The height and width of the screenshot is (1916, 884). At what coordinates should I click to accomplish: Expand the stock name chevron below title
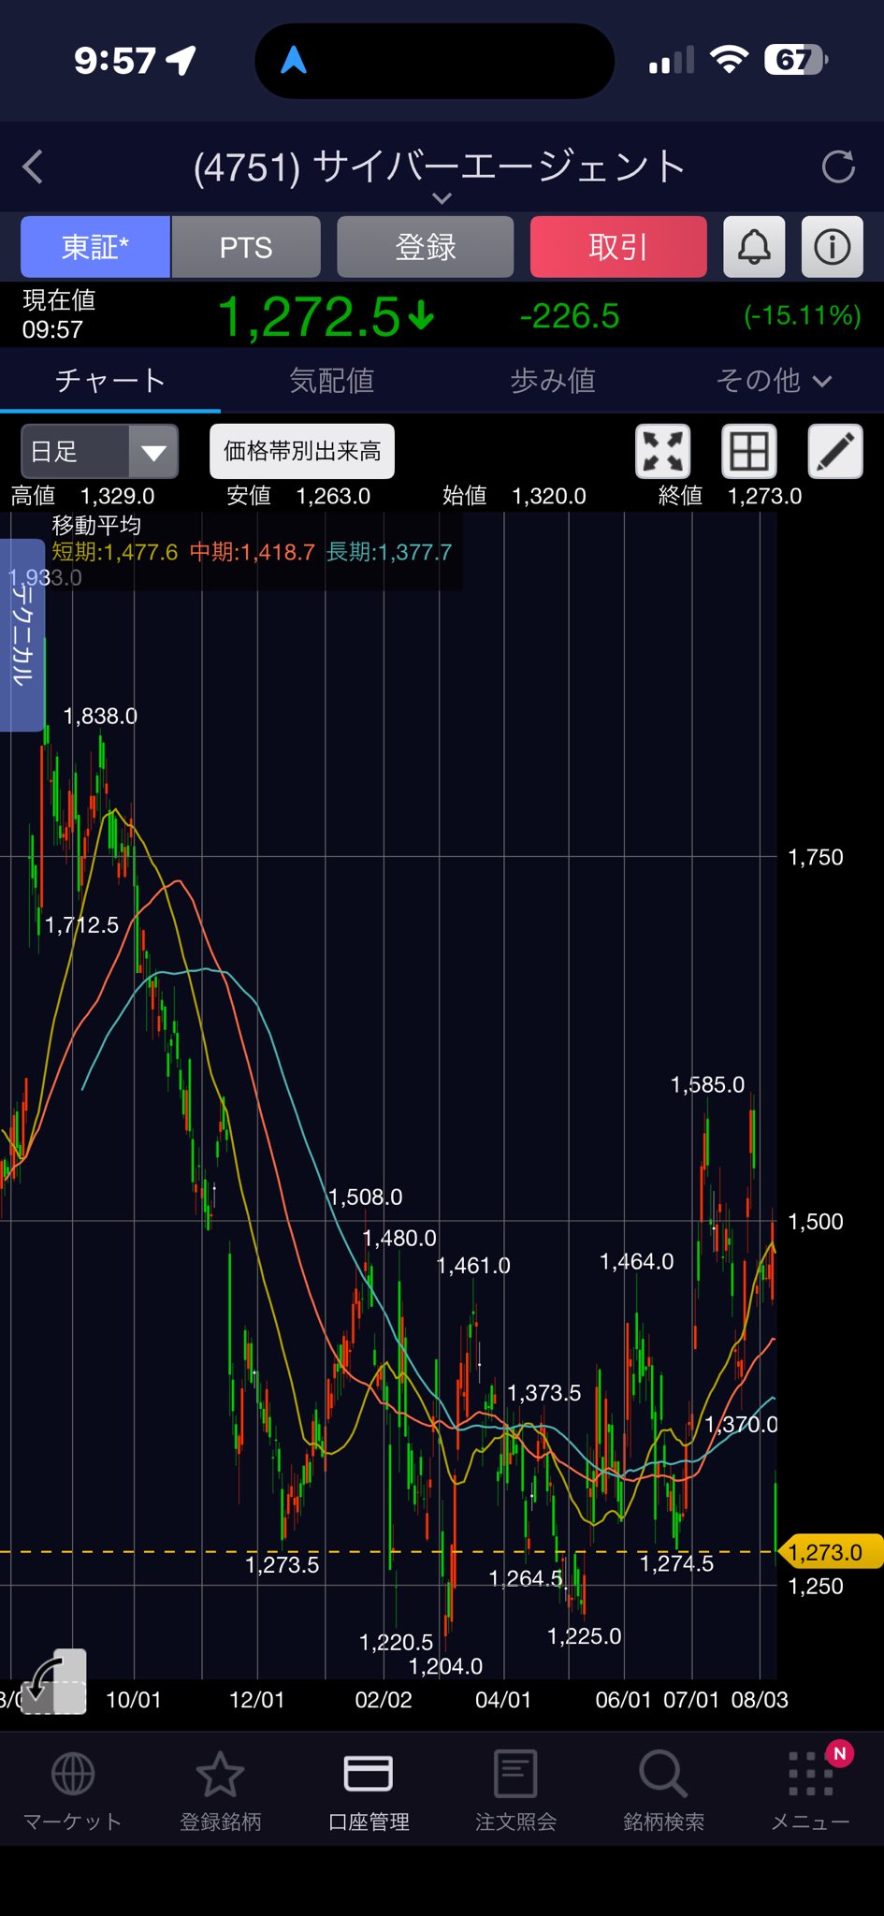442,198
